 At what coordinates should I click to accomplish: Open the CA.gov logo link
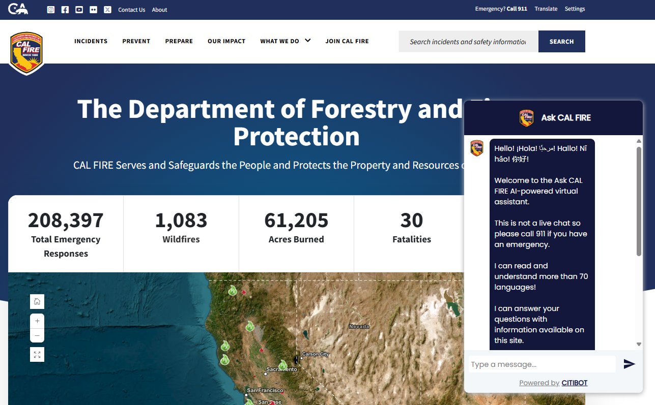click(x=18, y=9)
